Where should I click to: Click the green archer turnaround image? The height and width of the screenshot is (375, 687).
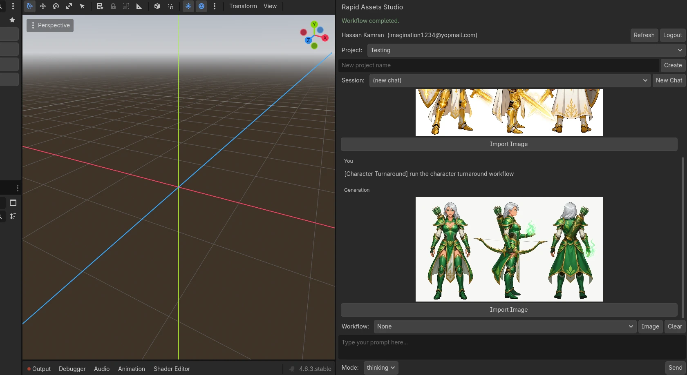click(x=509, y=249)
